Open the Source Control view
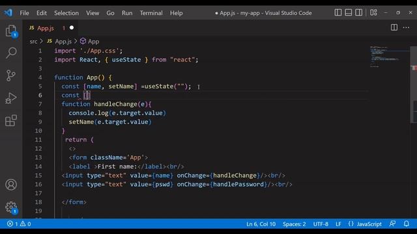Image resolution: width=417 pixels, height=234 pixels. click(x=11, y=75)
